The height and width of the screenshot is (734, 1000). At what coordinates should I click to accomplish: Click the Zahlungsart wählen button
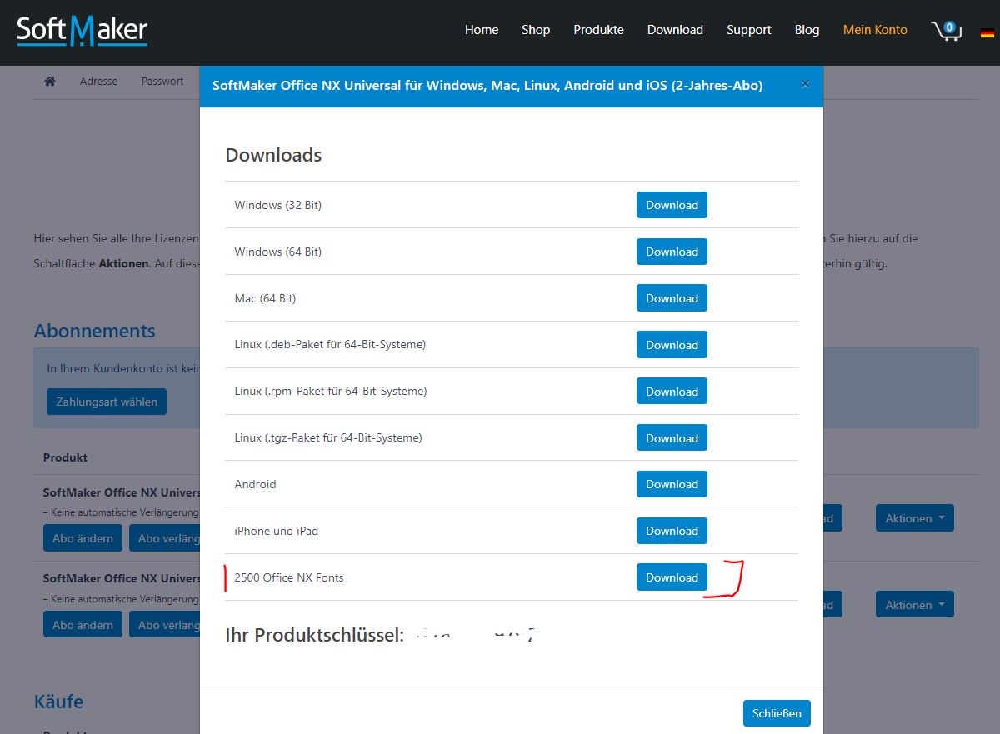click(107, 402)
